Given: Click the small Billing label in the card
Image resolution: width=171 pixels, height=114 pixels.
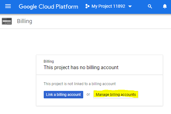Looking at the screenshot, I should (49, 61).
